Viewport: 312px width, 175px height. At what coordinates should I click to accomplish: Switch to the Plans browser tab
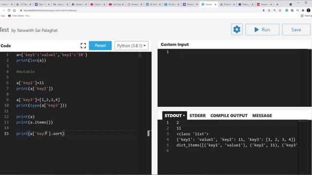[x=246, y=4]
